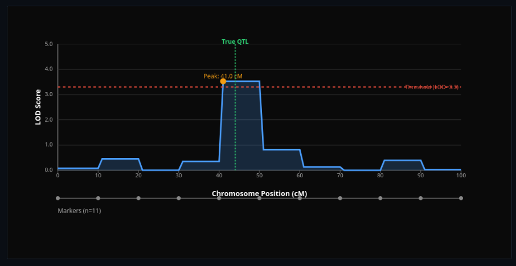Image resolution: width=516 pixels, height=266 pixels.
Task: Click the y-axis tick label '3.0'
Action: [x=49, y=94]
